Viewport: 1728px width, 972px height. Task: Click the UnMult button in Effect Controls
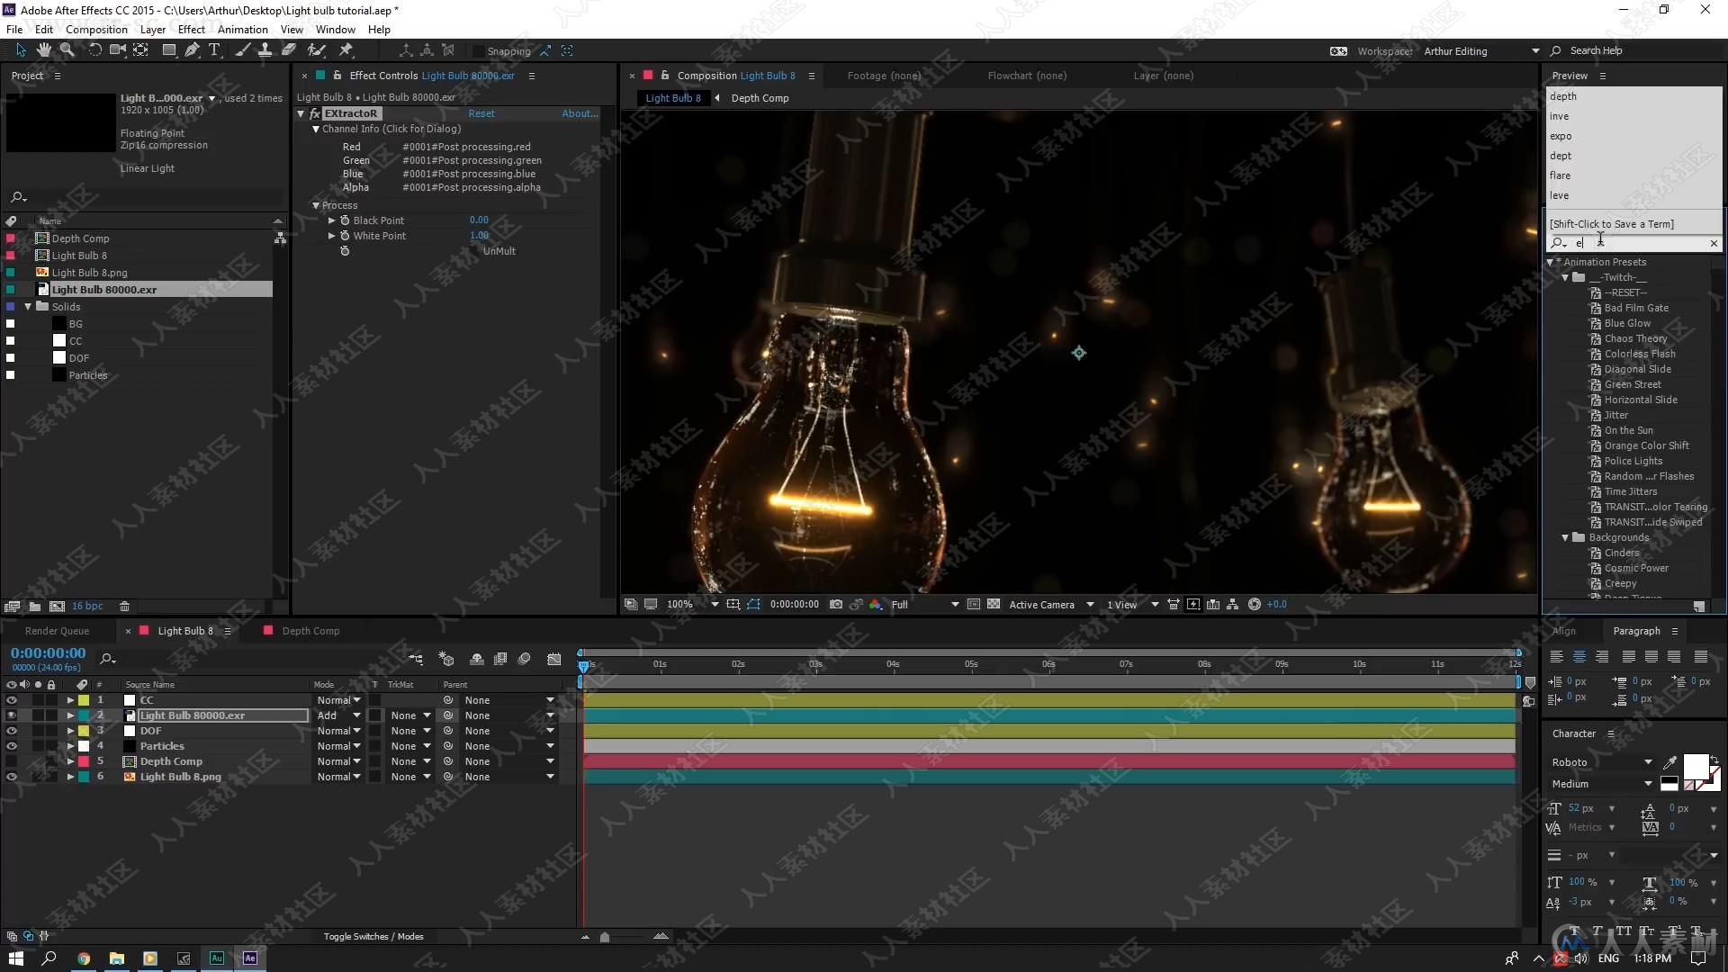pos(496,250)
